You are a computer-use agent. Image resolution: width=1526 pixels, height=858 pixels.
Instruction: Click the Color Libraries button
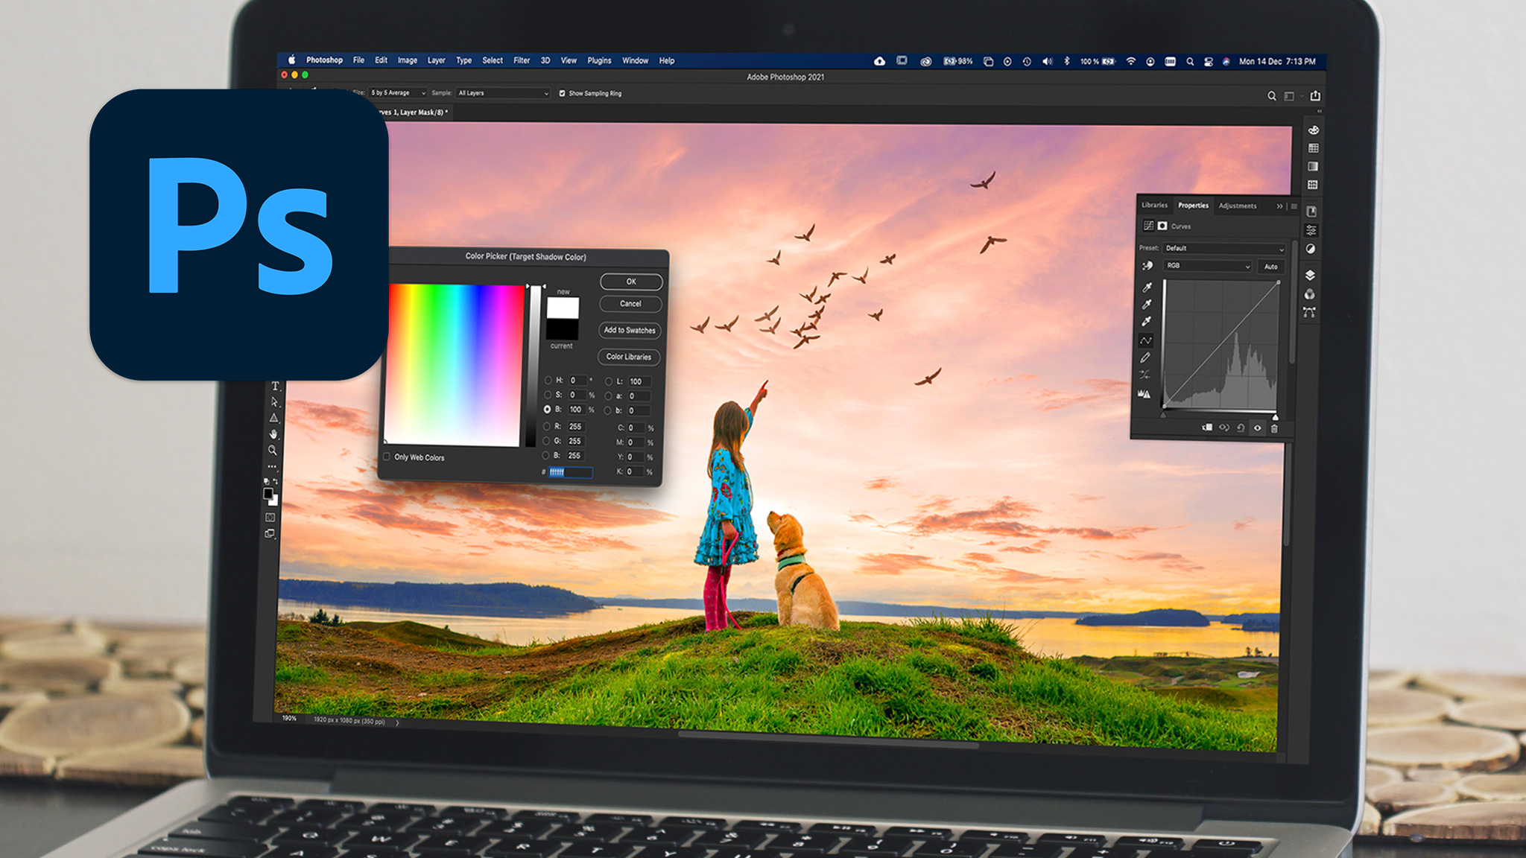pos(629,357)
